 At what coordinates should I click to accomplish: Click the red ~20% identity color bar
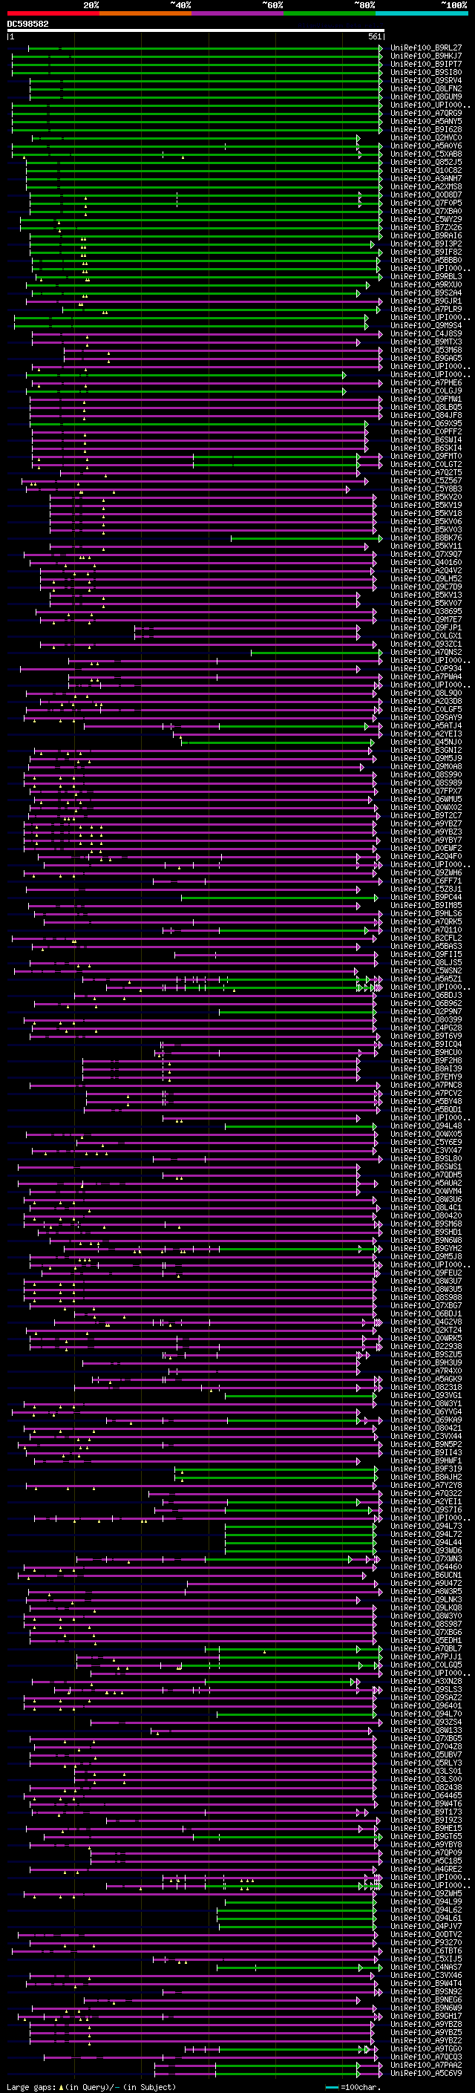coord(53,13)
